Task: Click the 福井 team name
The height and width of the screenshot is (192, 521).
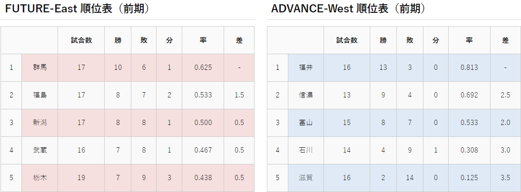Action: [306, 67]
